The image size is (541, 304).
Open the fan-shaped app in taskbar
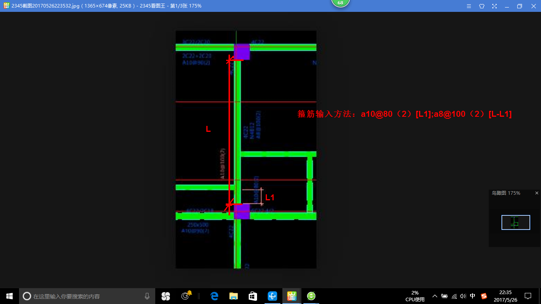point(166,296)
